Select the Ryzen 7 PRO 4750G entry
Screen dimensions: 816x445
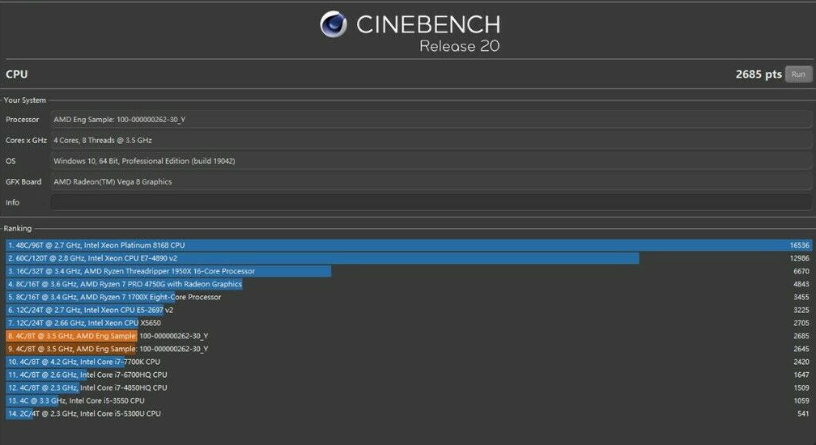click(409, 284)
